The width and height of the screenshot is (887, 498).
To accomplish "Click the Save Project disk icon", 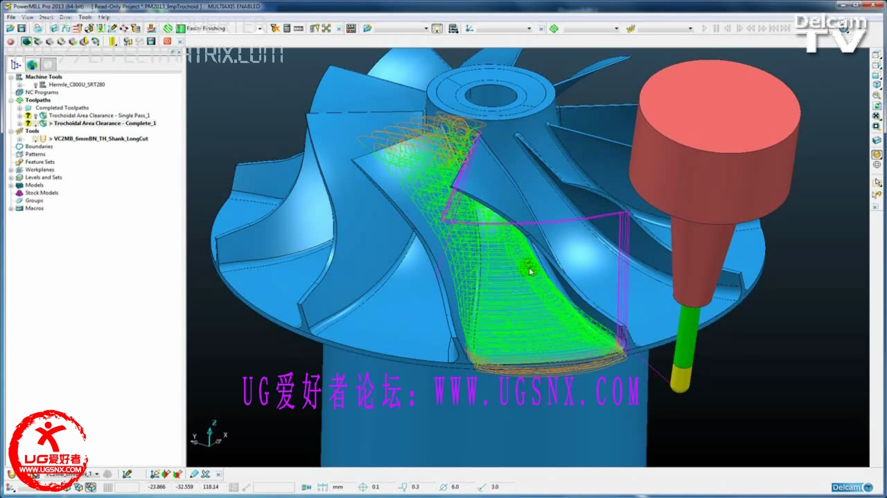I will click(x=21, y=28).
